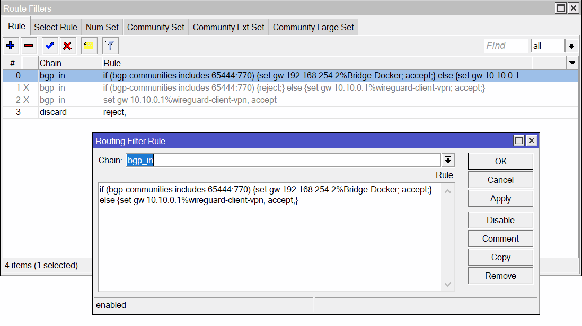Add comment using yellow note icon
Viewport: 582px width, 326px height.
click(89, 46)
